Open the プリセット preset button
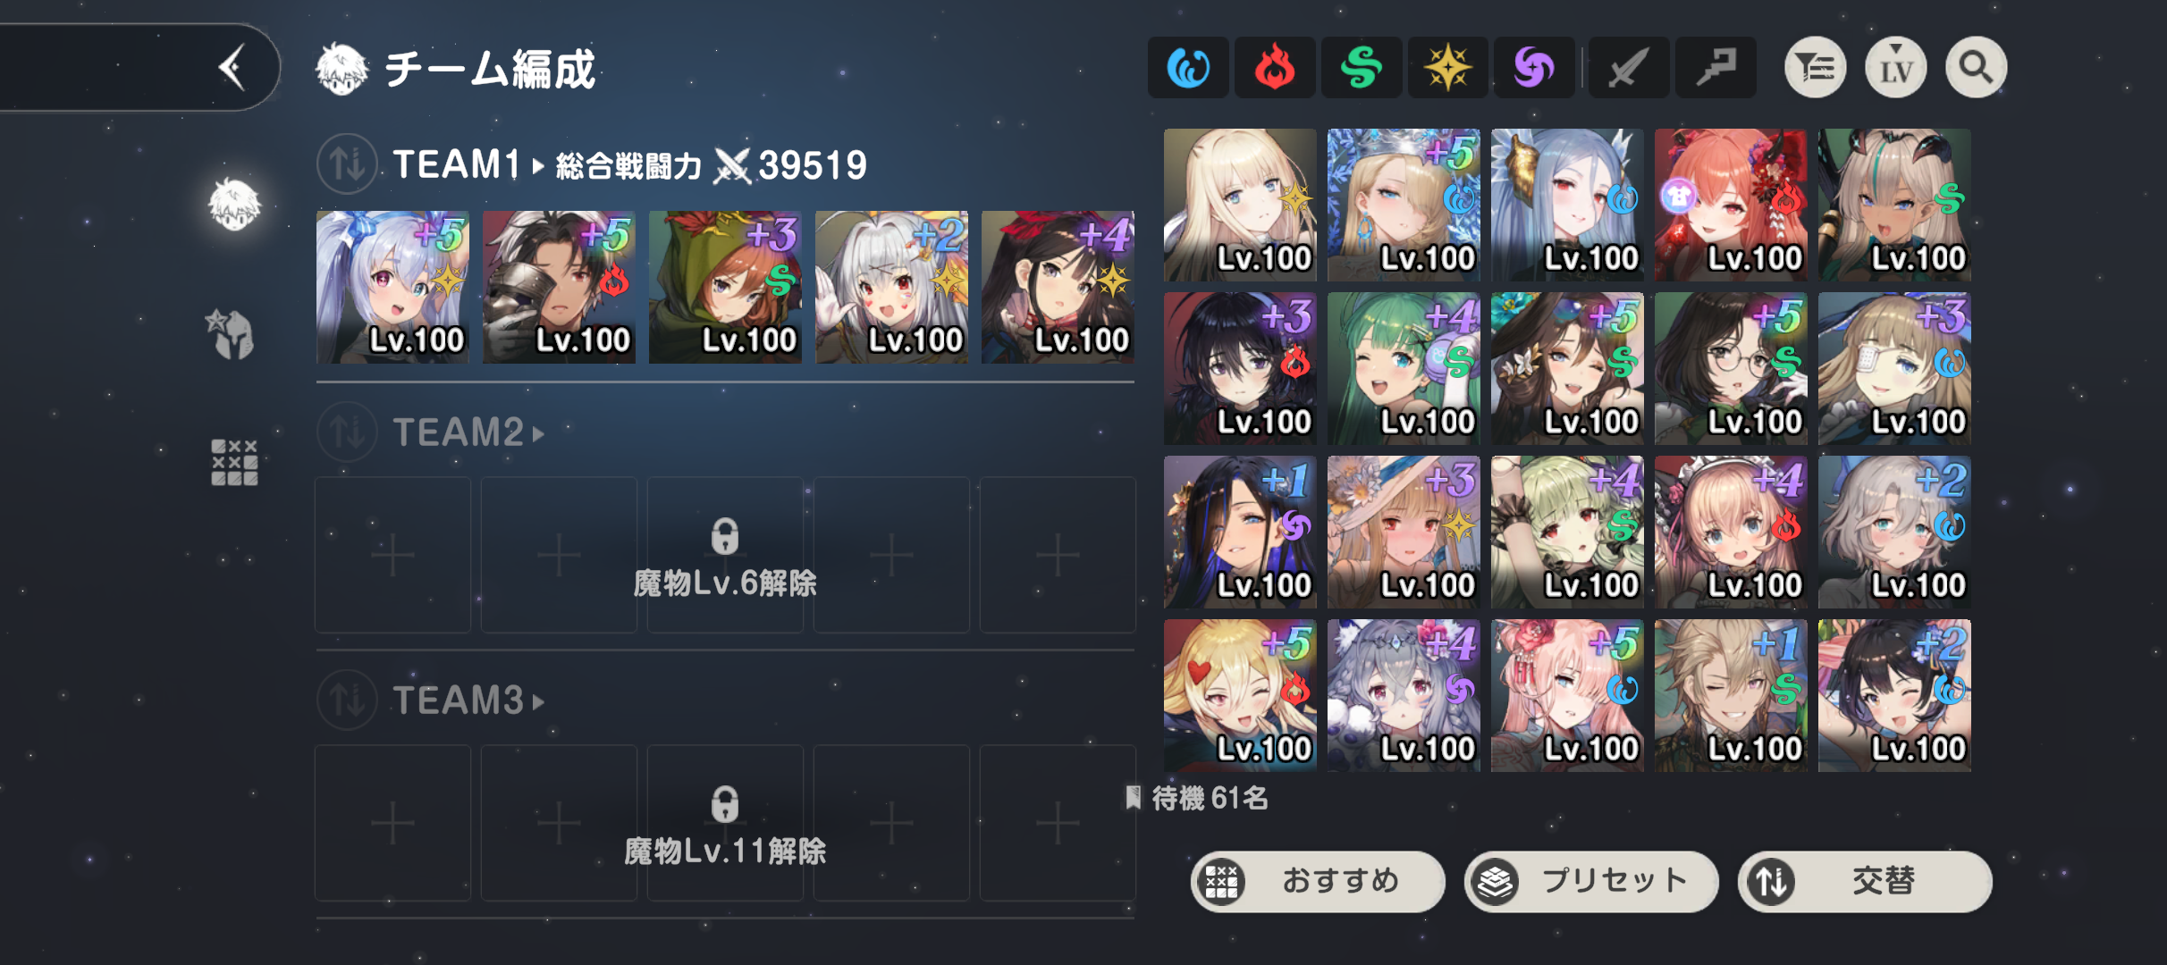This screenshot has width=2167, height=965. point(1591,882)
